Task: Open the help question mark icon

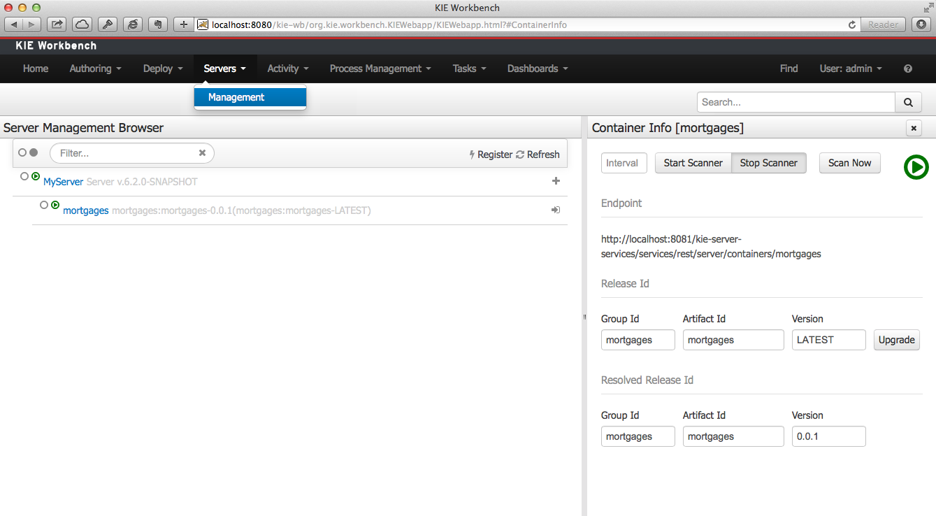Action: point(908,69)
